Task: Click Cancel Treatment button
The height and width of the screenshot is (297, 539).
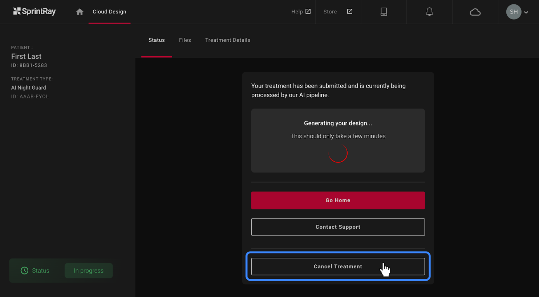Action: pyautogui.click(x=338, y=267)
